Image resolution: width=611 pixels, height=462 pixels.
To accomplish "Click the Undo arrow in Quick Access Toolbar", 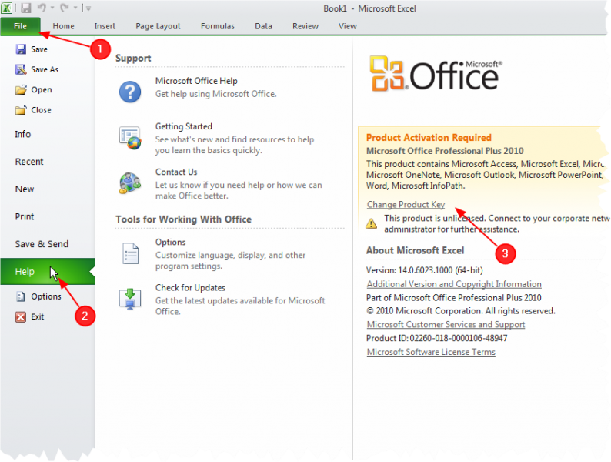I will 42,8.
